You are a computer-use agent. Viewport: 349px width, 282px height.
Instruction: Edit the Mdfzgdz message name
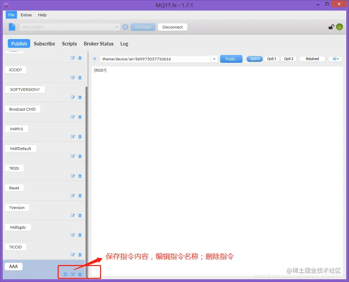tap(73, 235)
